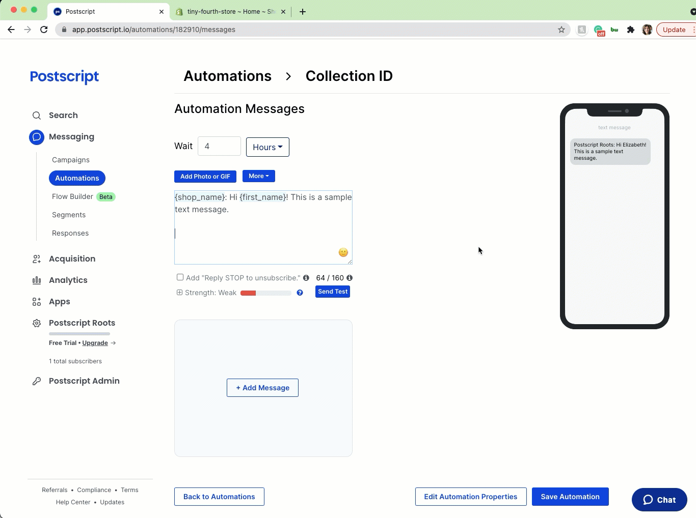Close the tiny-fourth-store tab

pos(283,12)
